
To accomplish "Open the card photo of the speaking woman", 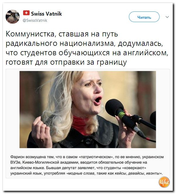I will (88, 109).
